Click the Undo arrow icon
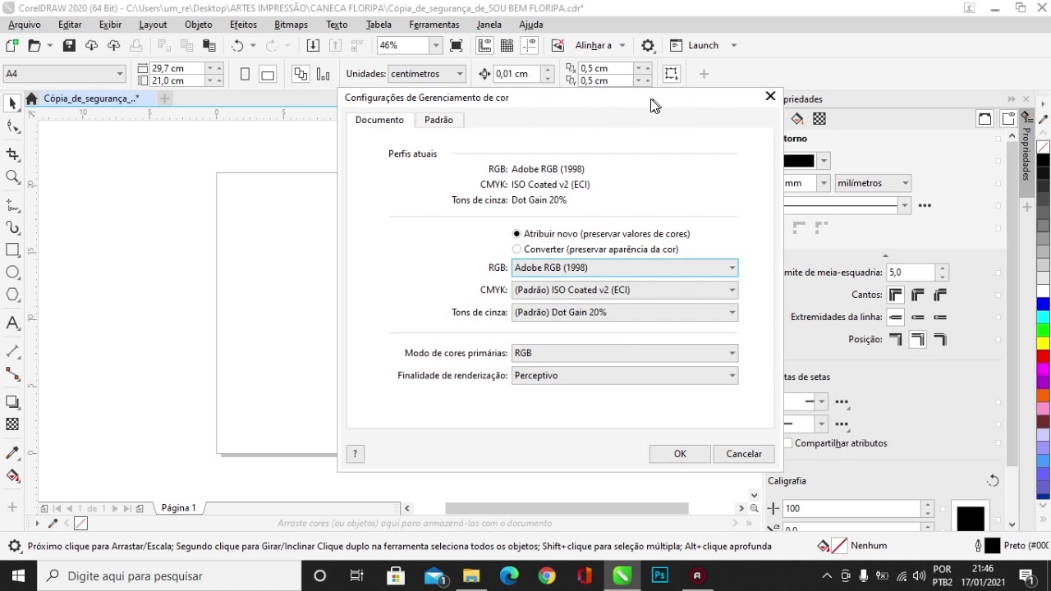 click(x=237, y=45)
